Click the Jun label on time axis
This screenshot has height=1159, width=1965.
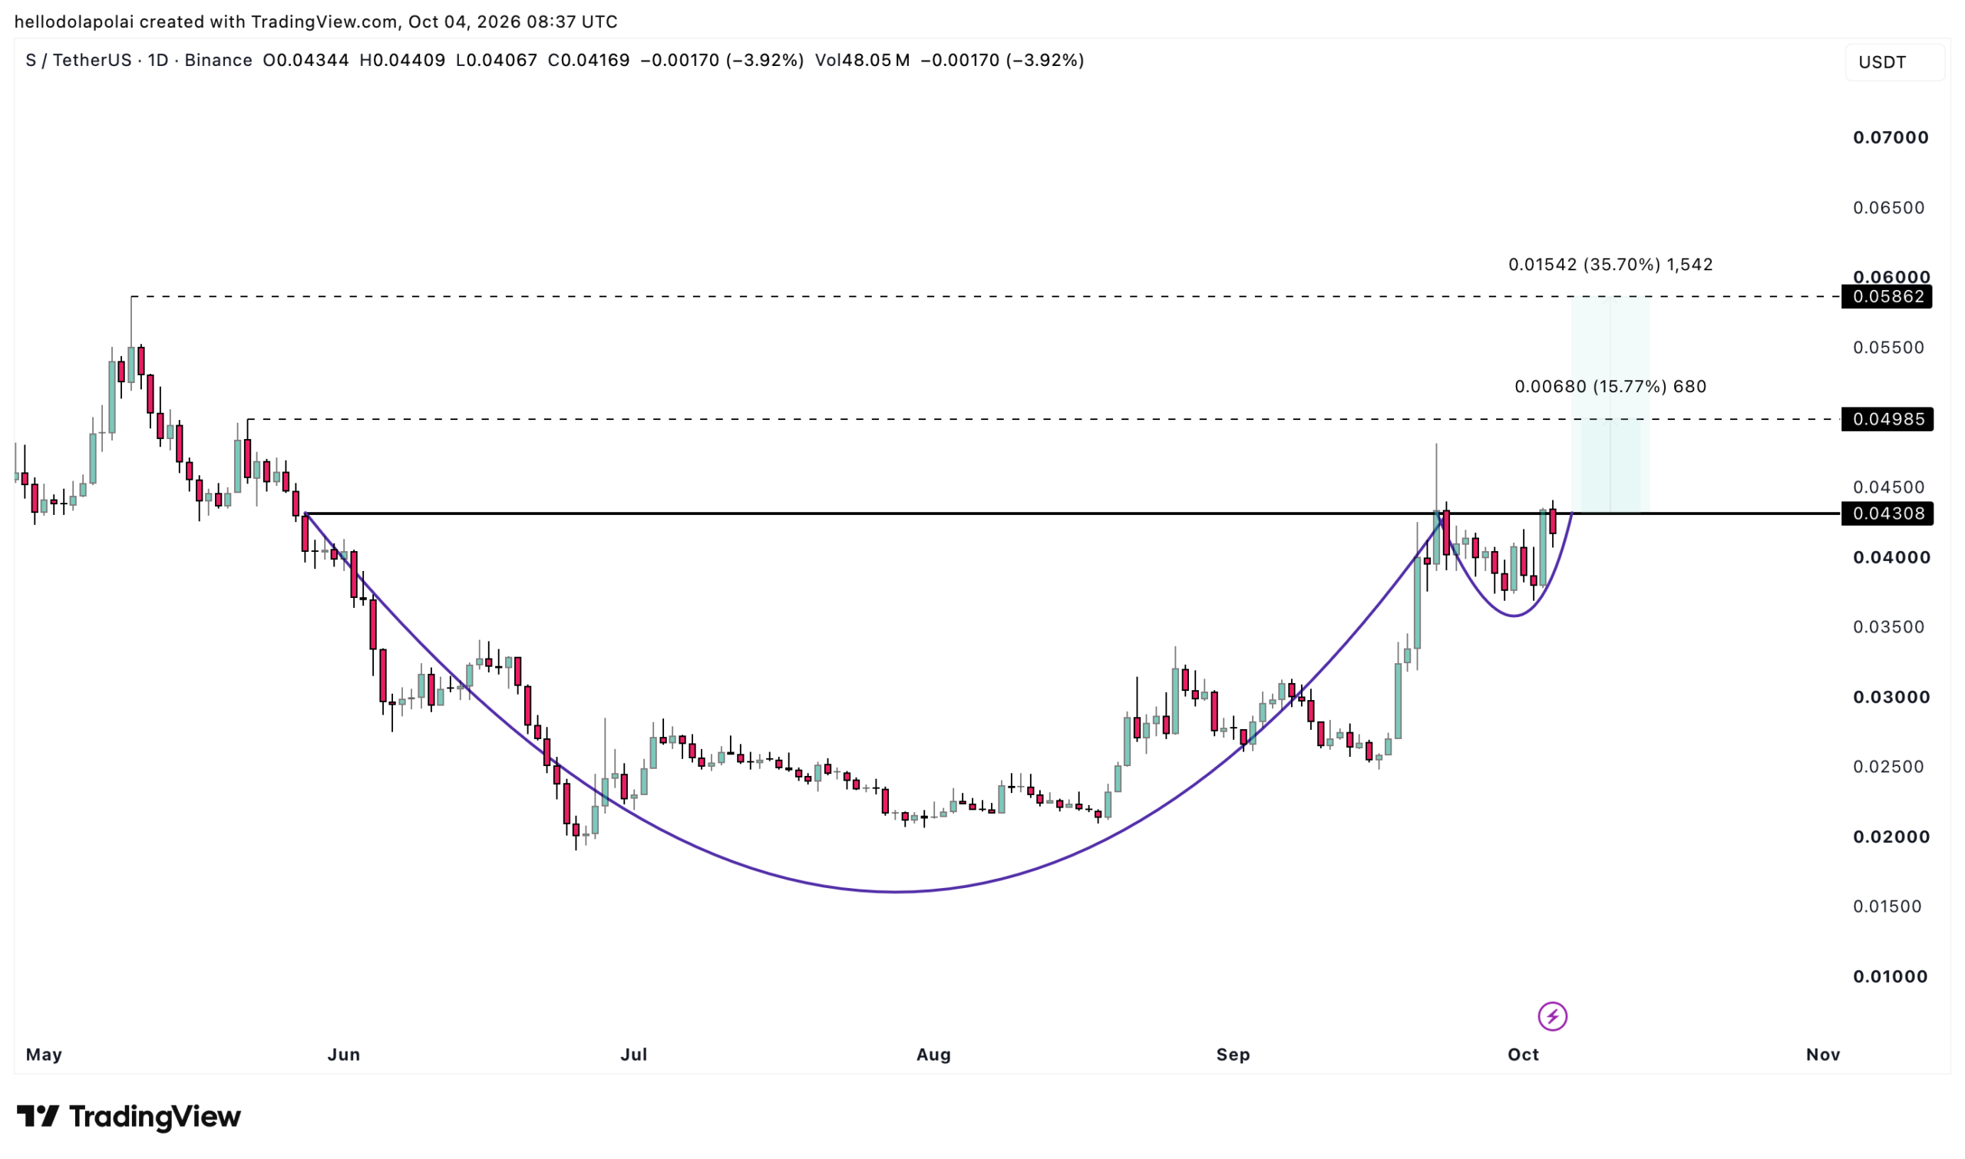point(344,1055)
